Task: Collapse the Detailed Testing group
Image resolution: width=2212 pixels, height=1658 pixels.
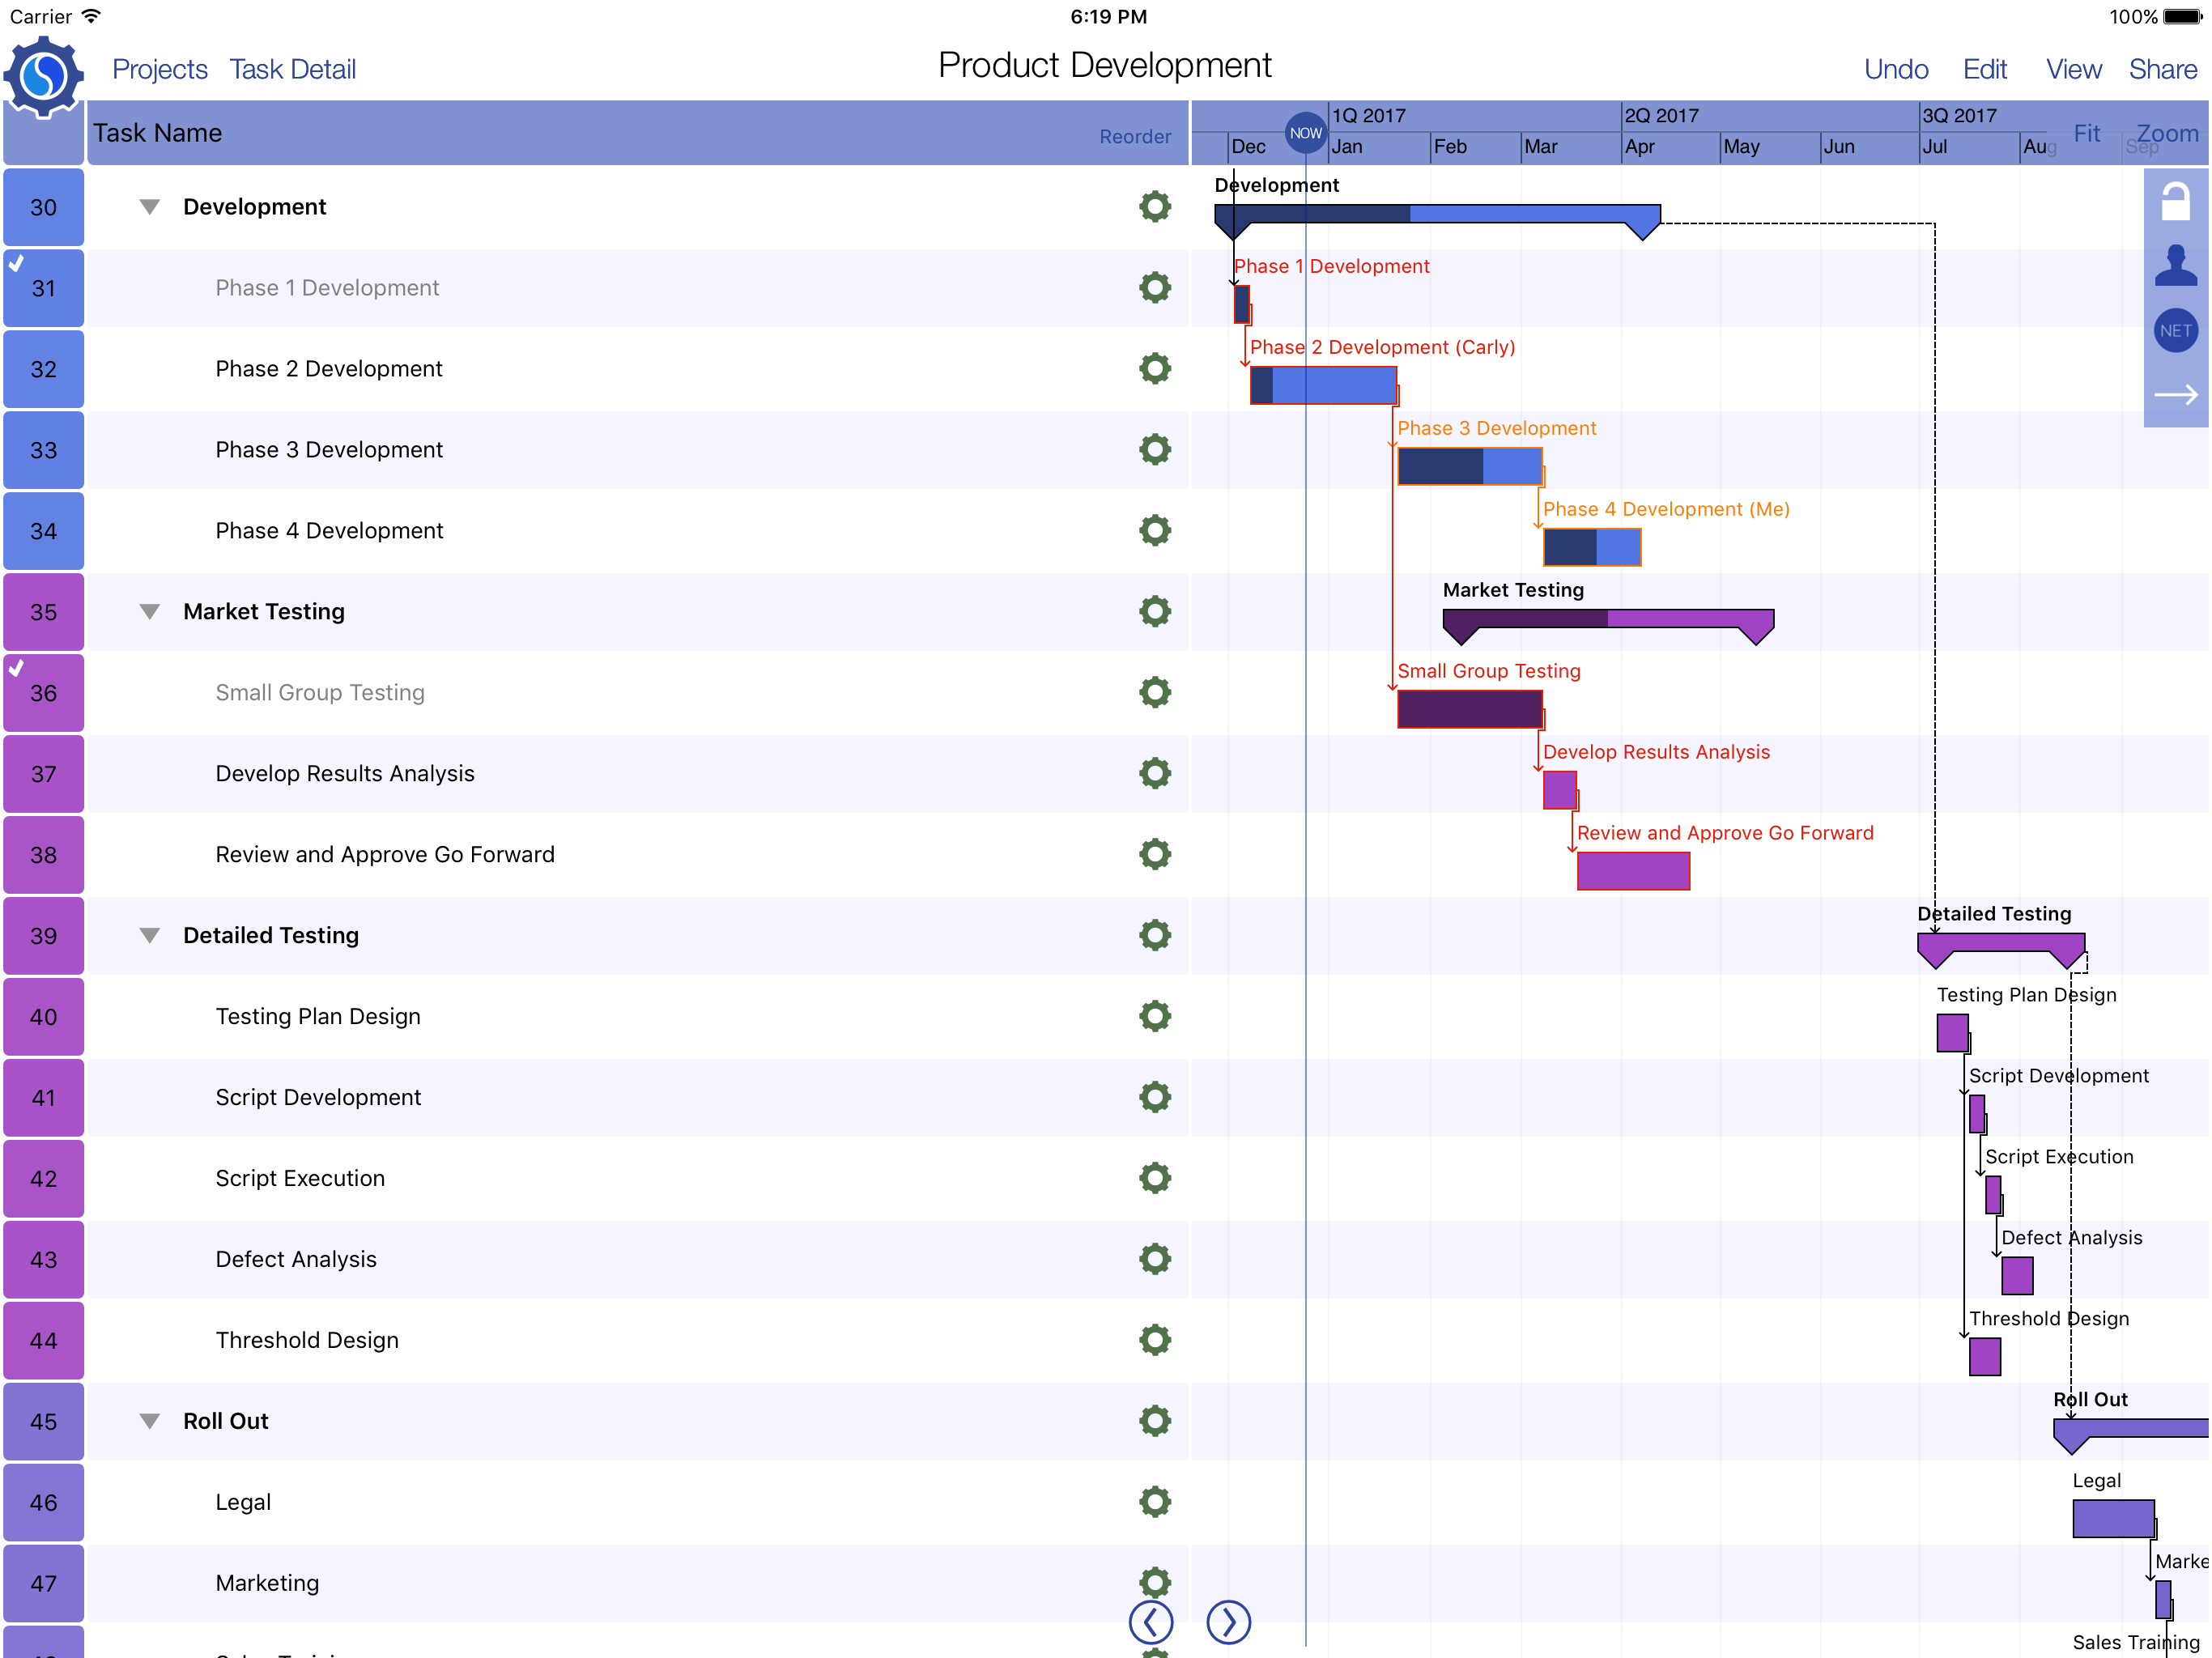Action: [x=149, y=936]
